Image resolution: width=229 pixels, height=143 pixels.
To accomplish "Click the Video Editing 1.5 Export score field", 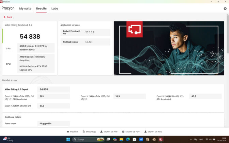I will point(54,89).
